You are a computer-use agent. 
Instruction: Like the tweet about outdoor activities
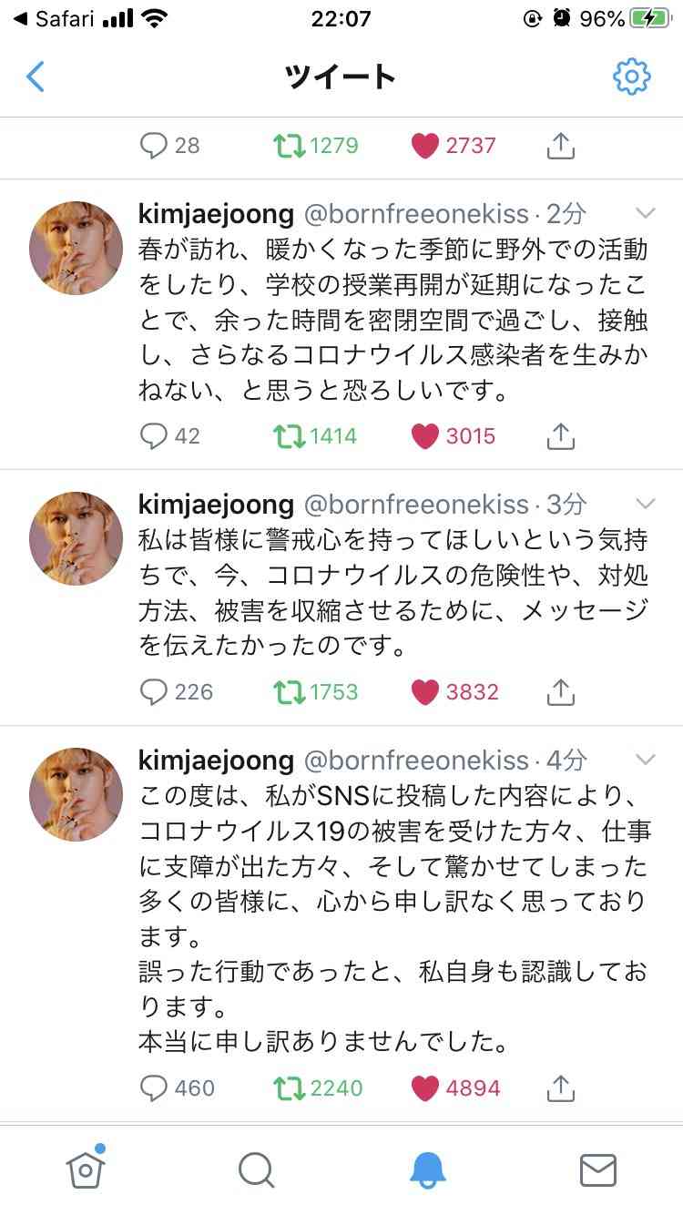(x=423, y=435)
